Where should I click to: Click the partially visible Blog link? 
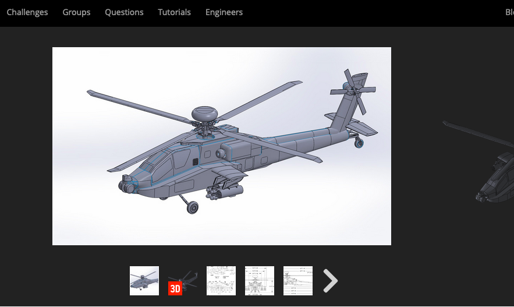(509, 12)
